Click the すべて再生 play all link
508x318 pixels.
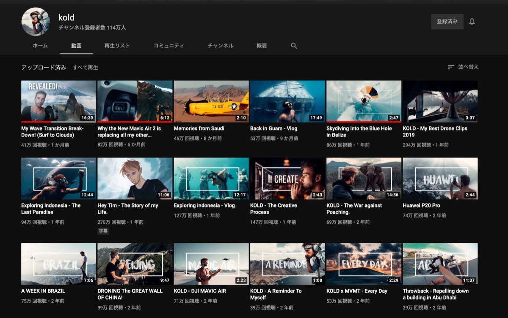click(86, 67)
